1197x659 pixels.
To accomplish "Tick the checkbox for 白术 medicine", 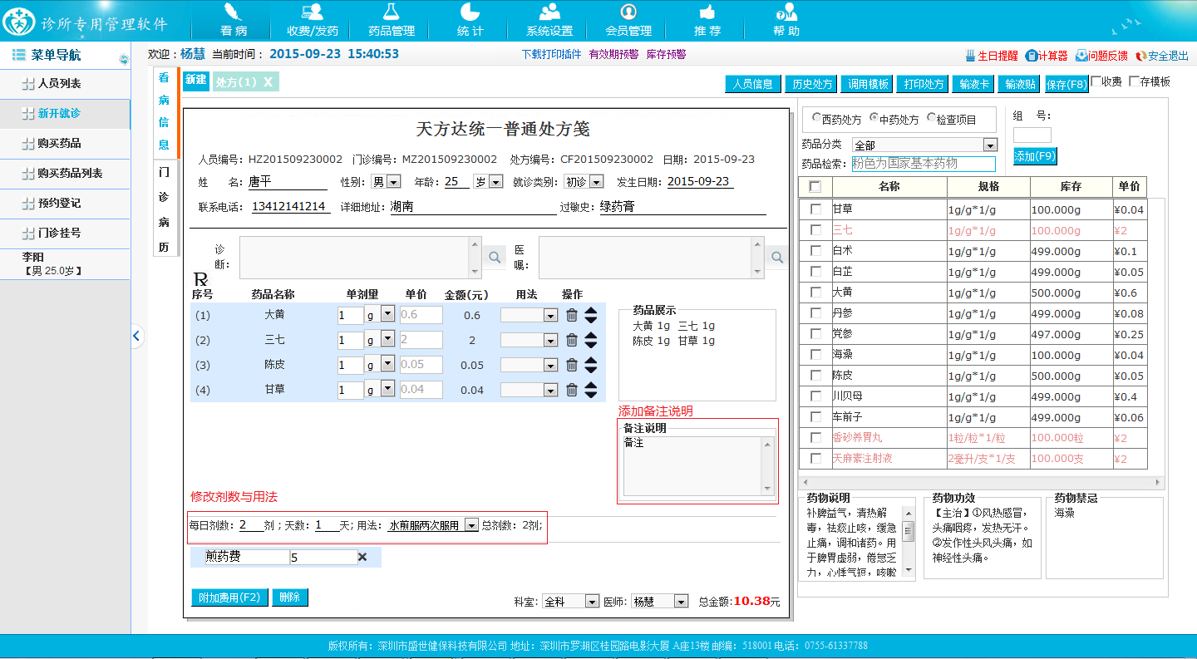I will (816, 251).
